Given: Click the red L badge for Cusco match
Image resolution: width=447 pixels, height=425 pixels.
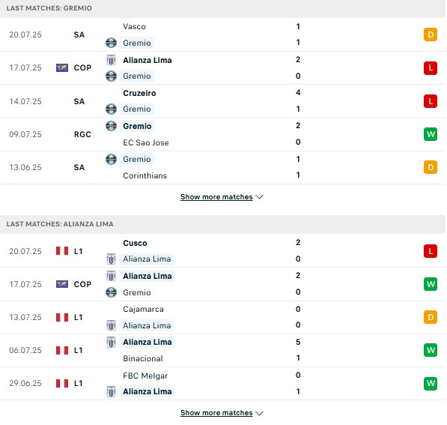Looking at the screenshot, I should point(431,251).
